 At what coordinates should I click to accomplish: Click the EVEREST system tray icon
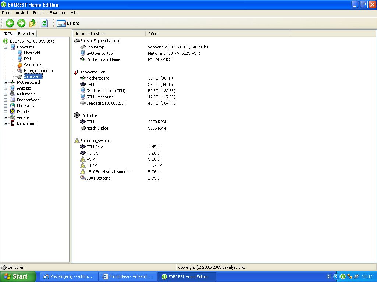pos(343,277)
